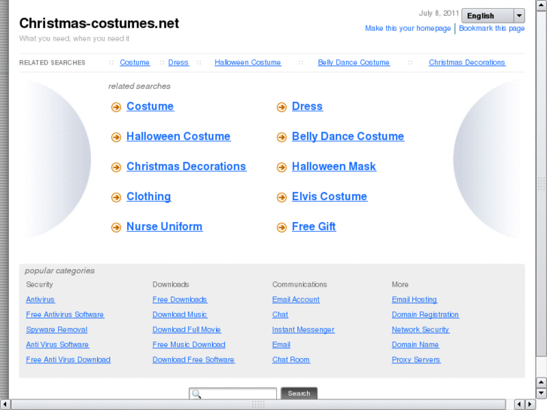This screenshot has height=410, width=547.
Task: Open Download Free Software link
Action: (x=193, y=360)
